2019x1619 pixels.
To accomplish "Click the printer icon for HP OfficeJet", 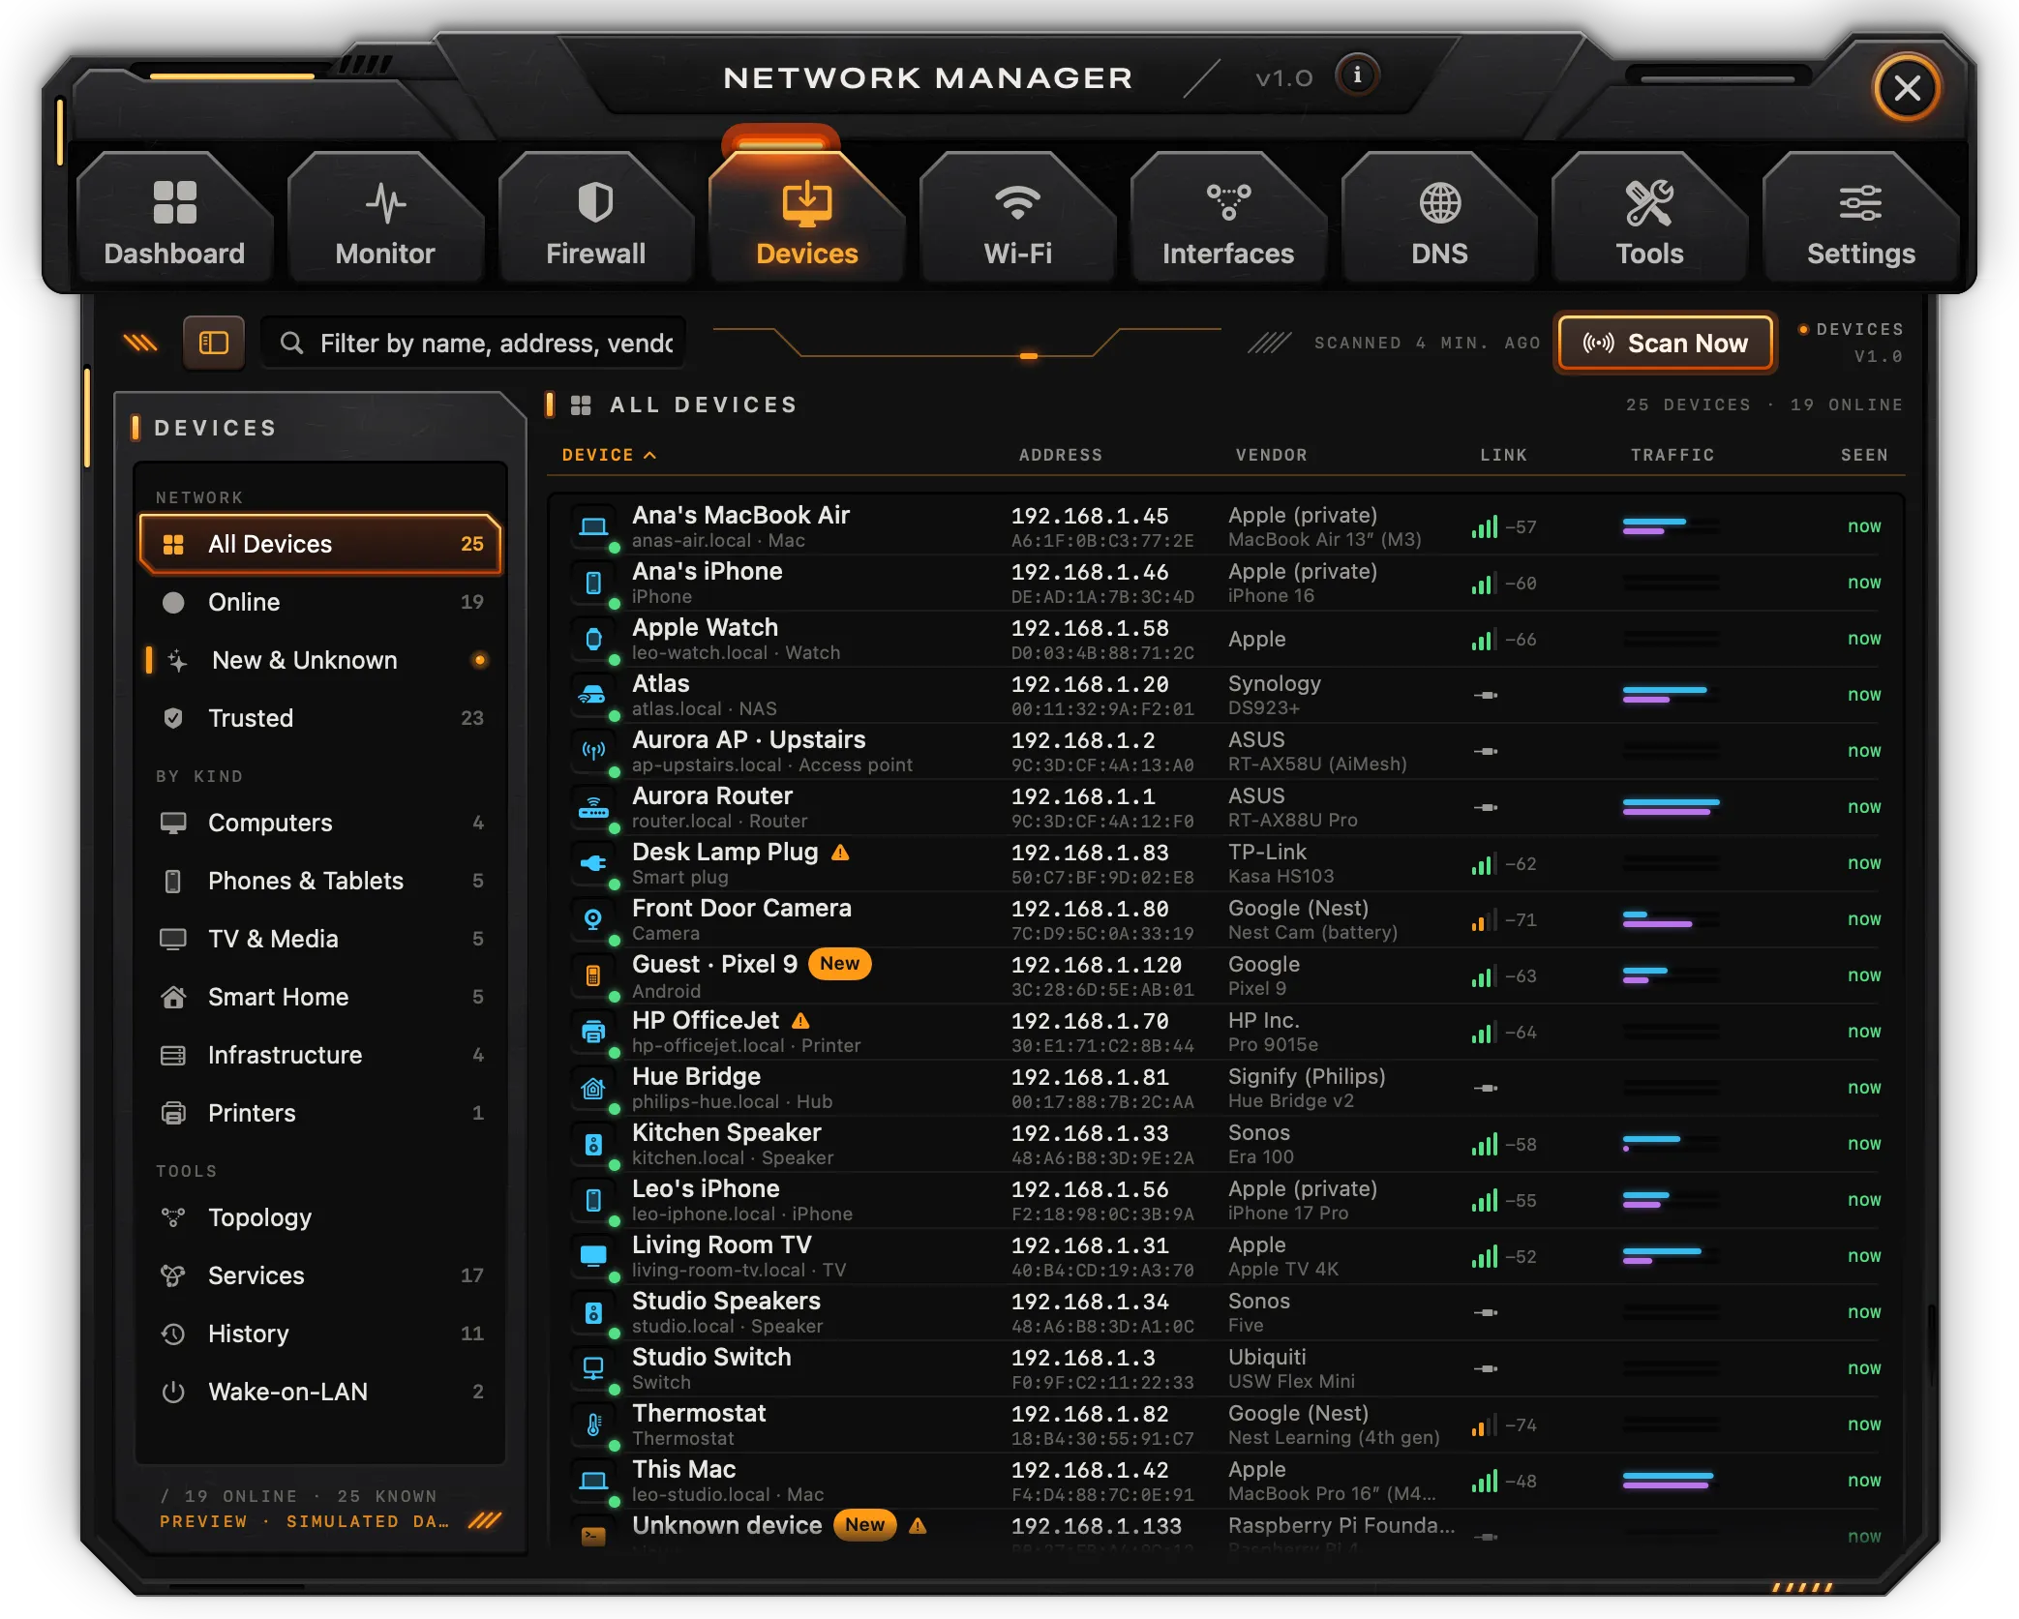I will pyautogui.click(x=593, y=1032).
